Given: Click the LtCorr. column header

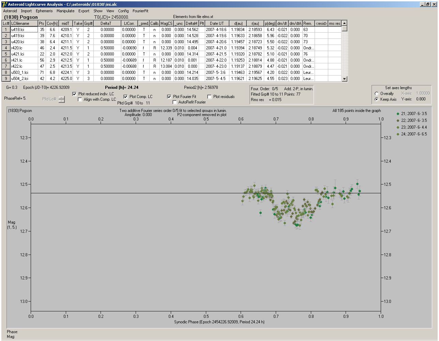Looking at the screenshot, I should [x=130, y=23].
